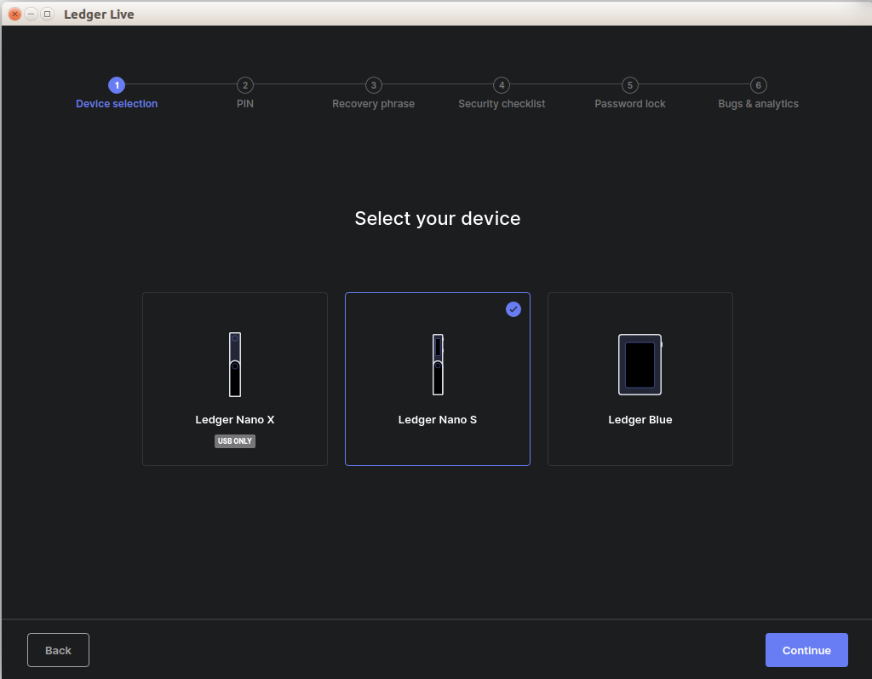
Task: Select the Ledger Blue device illustration
Action: (x=640, y=365)
